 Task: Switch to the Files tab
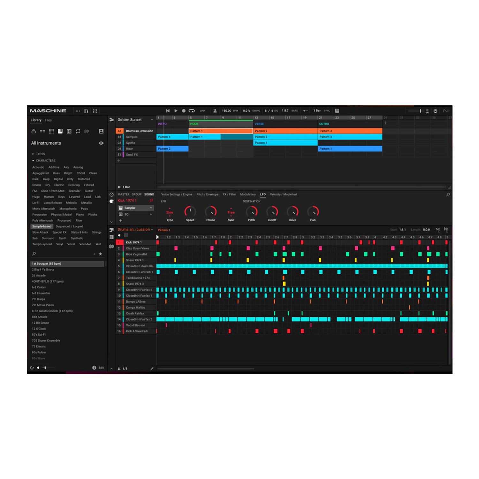(48, 120)
